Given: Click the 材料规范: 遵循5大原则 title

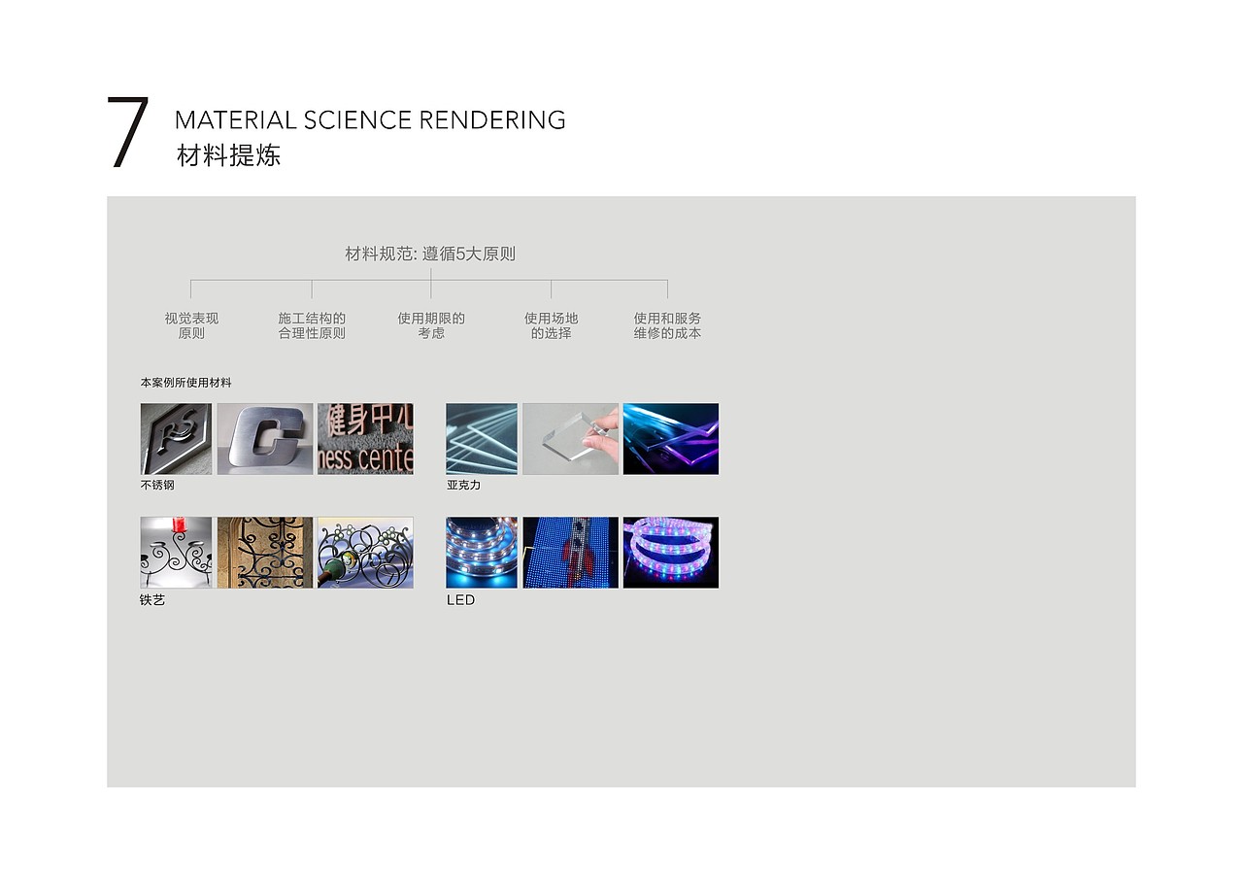Looking at the screenshot, I should click(430, 254).
